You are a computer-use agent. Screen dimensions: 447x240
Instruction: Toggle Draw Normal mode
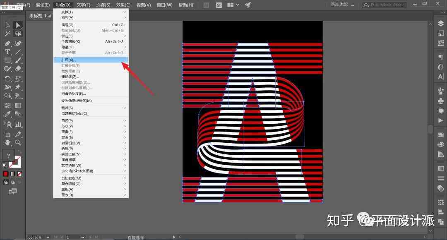coord(6,182)
